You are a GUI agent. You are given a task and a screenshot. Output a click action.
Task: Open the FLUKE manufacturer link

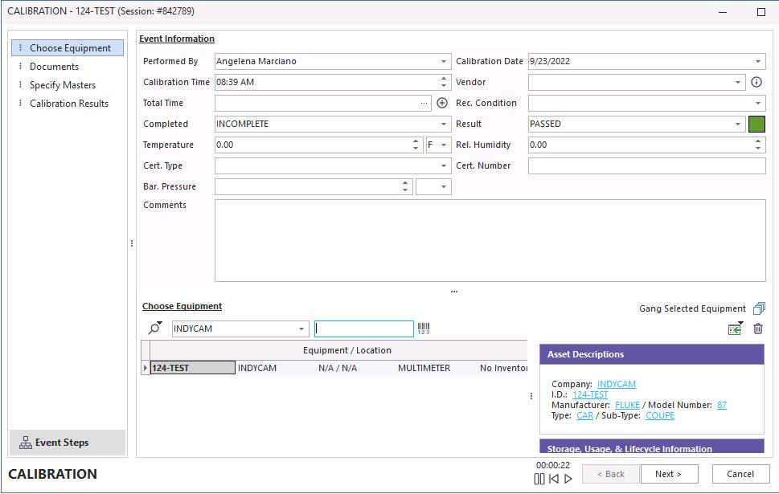(627, 405)
